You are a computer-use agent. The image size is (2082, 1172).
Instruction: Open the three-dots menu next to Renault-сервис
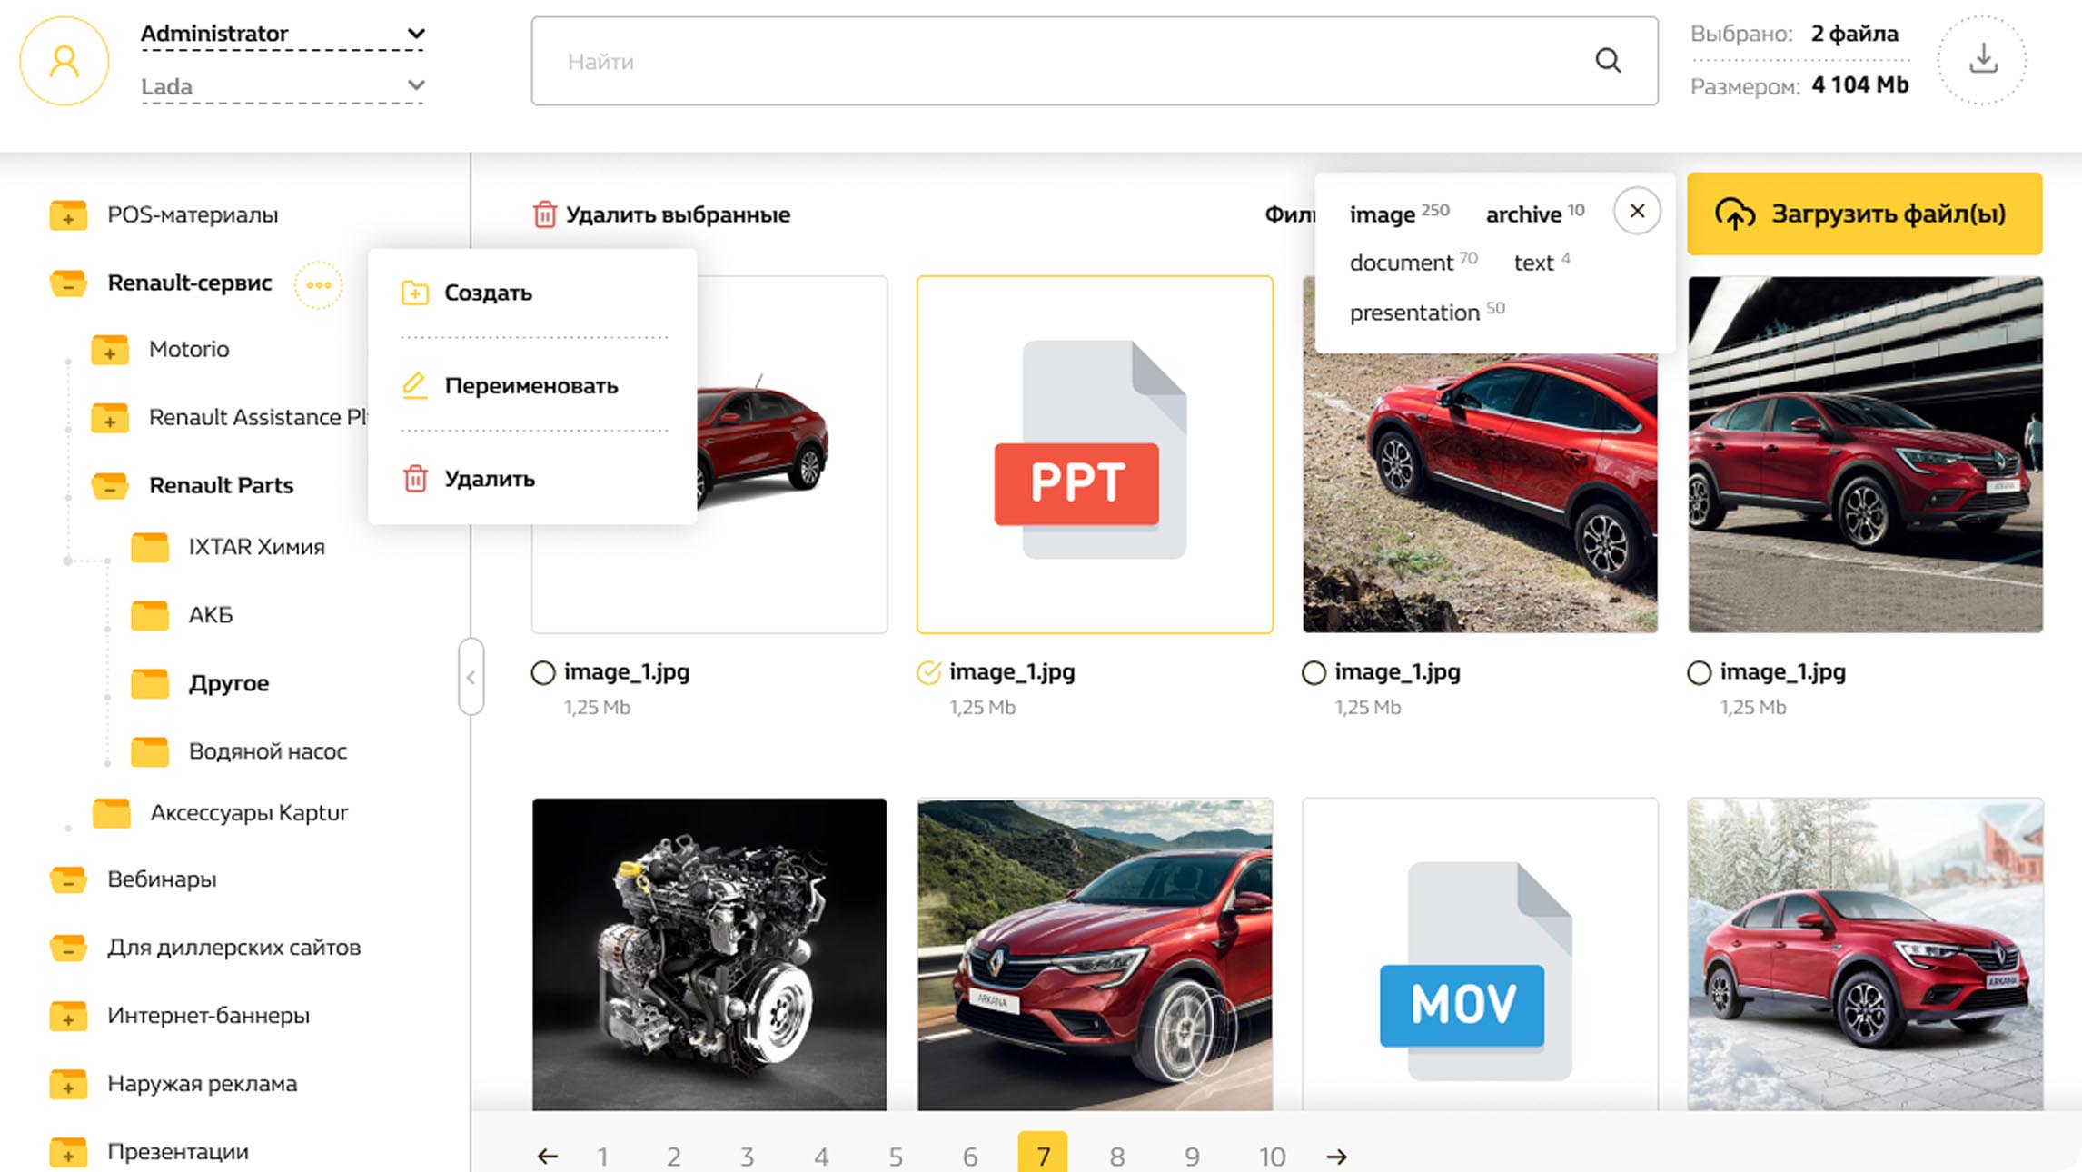[319, 284]
